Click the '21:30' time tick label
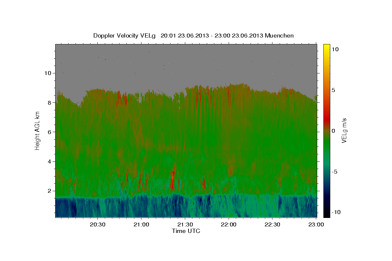This screenshot has width=392, height=261. point(185,225)
